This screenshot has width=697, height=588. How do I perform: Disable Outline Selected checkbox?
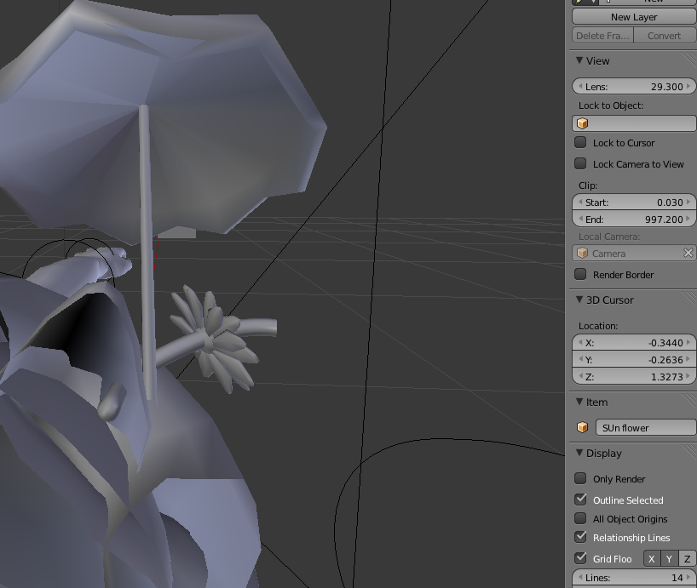pos(580,500)
